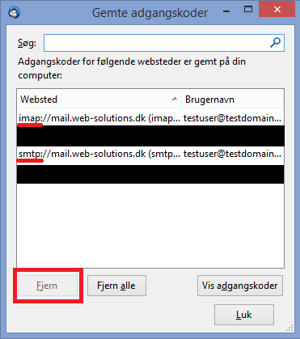Close the dialog using the Luk button
This screenshot has width=300, height=339.
tap(244, 315)
